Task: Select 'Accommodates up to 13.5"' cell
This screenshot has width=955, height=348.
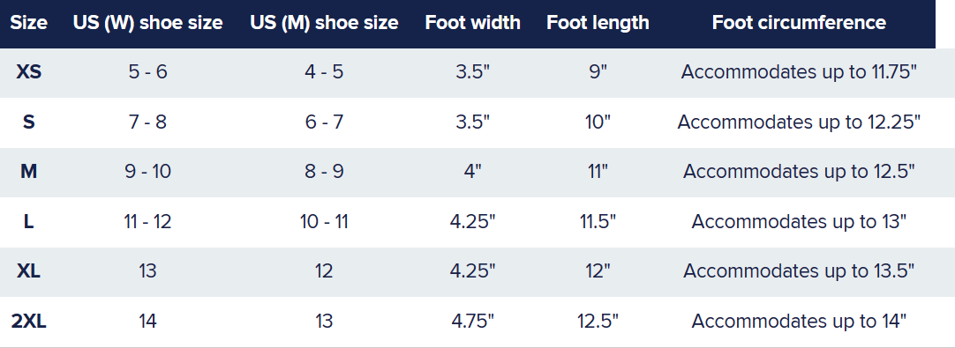Action: click(799, 270)
